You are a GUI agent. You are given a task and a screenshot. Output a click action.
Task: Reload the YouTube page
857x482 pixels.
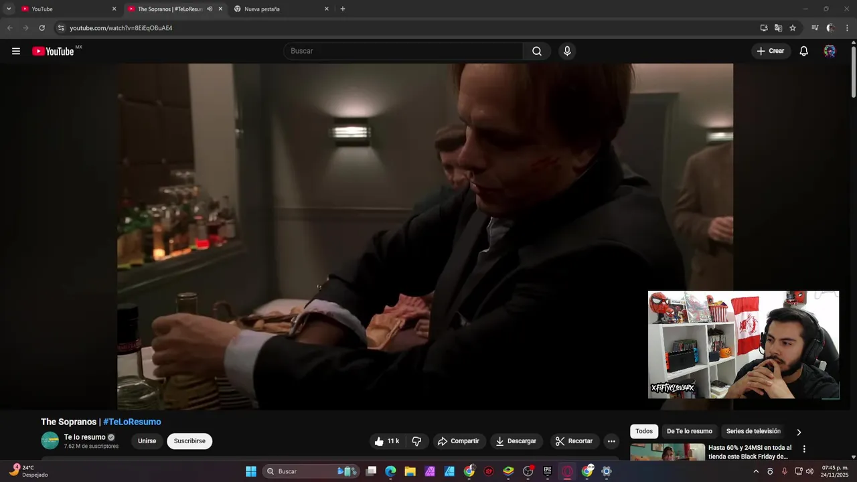(x=42, y=28)
